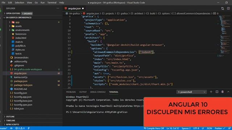This screenshot has width=232, height=130.
Task: Open package.json in Explorer
Action: point(21,81)
